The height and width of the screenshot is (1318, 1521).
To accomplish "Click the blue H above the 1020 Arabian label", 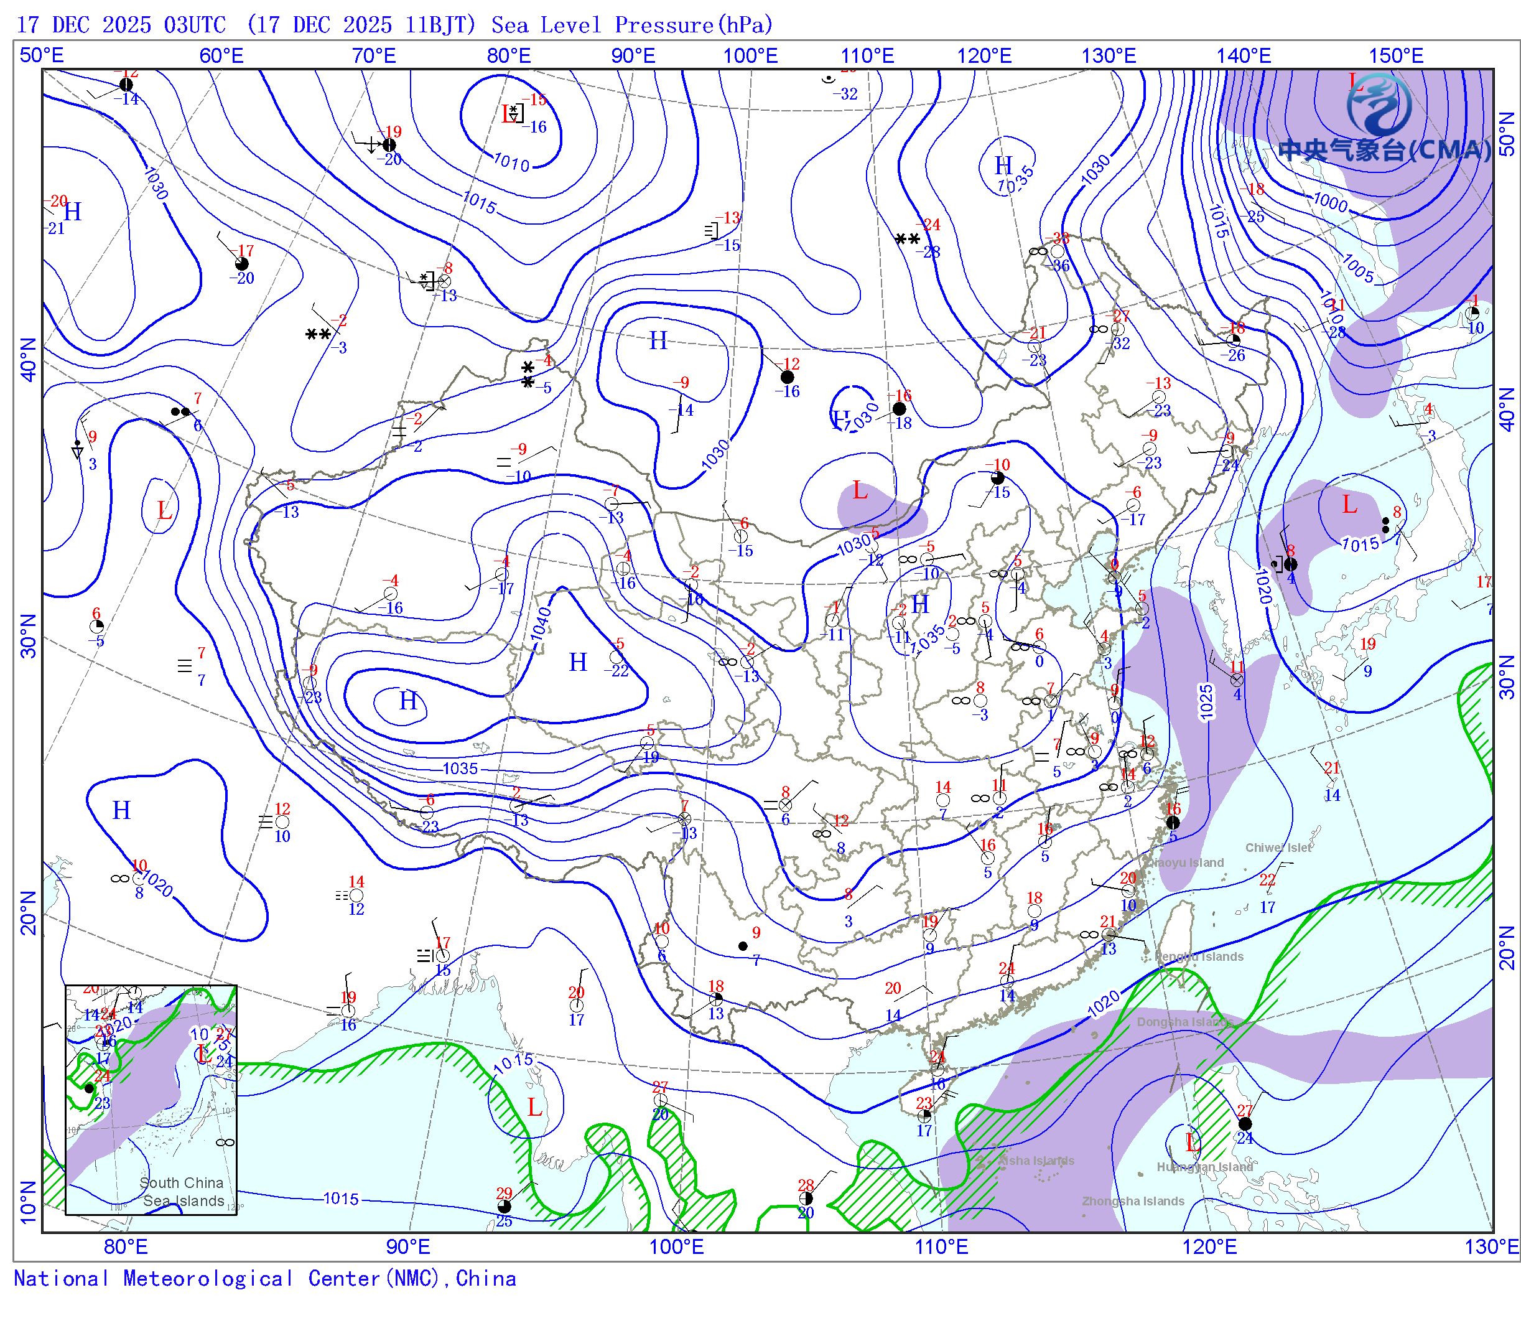I will (x=121, y=810).
